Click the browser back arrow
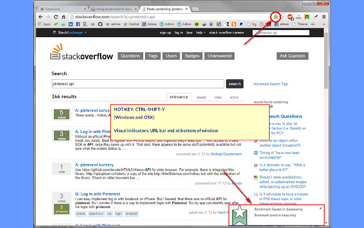The image size is (364, 228). [x=40, y=17]
